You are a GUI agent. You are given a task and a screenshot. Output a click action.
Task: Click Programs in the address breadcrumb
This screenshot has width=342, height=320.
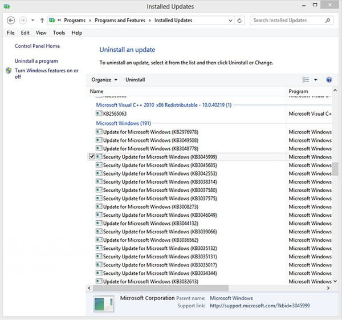tap(75, 21)
